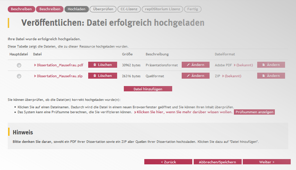
Task: Select the Fertig step
Action: (193, 9)
